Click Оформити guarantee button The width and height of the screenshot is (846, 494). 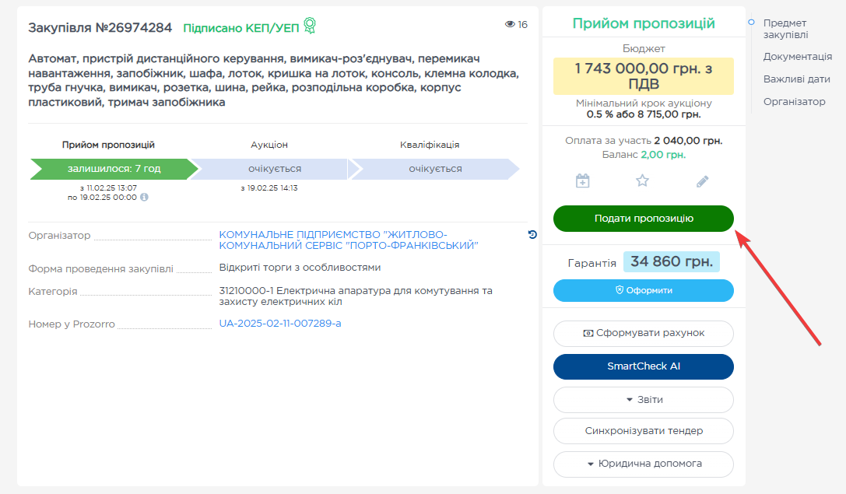click(x=643, y=290)
